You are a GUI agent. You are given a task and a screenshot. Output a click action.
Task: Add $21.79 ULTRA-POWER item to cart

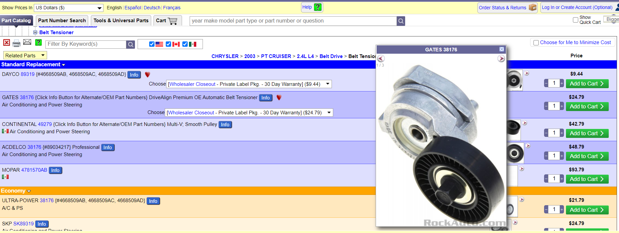[x=587, y=210]
